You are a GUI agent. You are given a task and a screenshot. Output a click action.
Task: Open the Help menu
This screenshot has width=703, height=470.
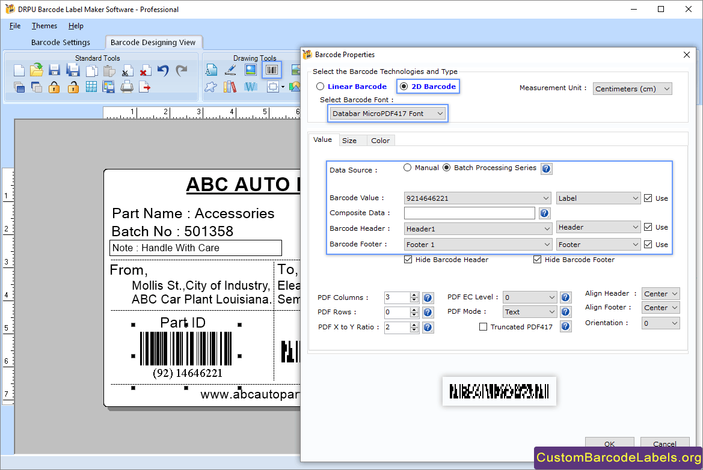(x=76, y=26)
